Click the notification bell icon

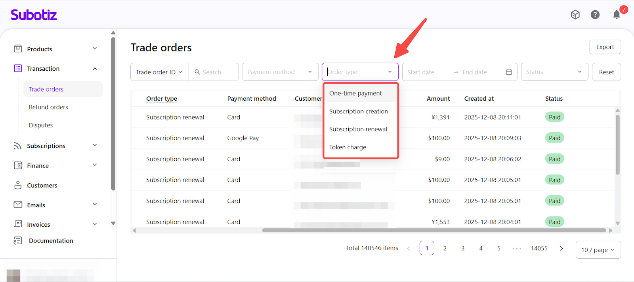(x=617, y=15)
